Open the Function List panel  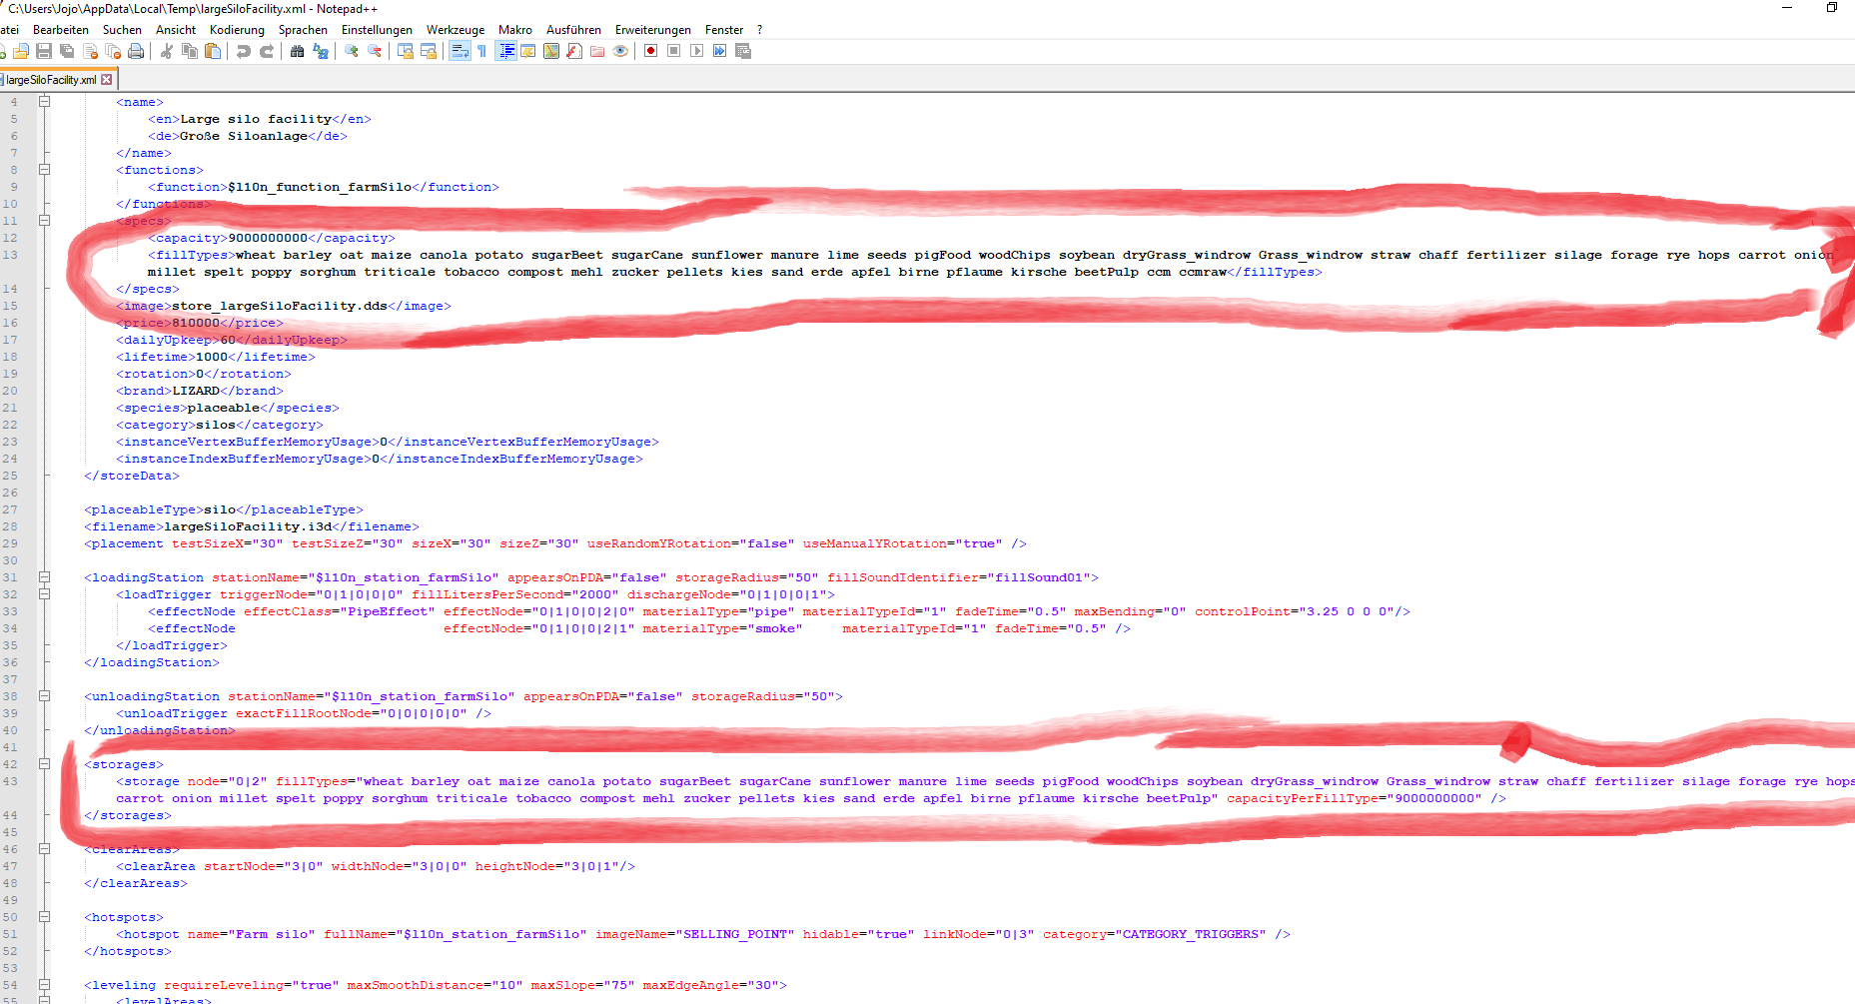click(573, 51)
